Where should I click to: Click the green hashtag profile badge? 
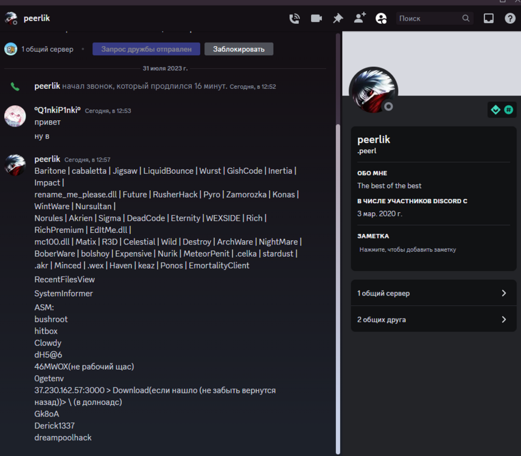[x=508, y=109]
